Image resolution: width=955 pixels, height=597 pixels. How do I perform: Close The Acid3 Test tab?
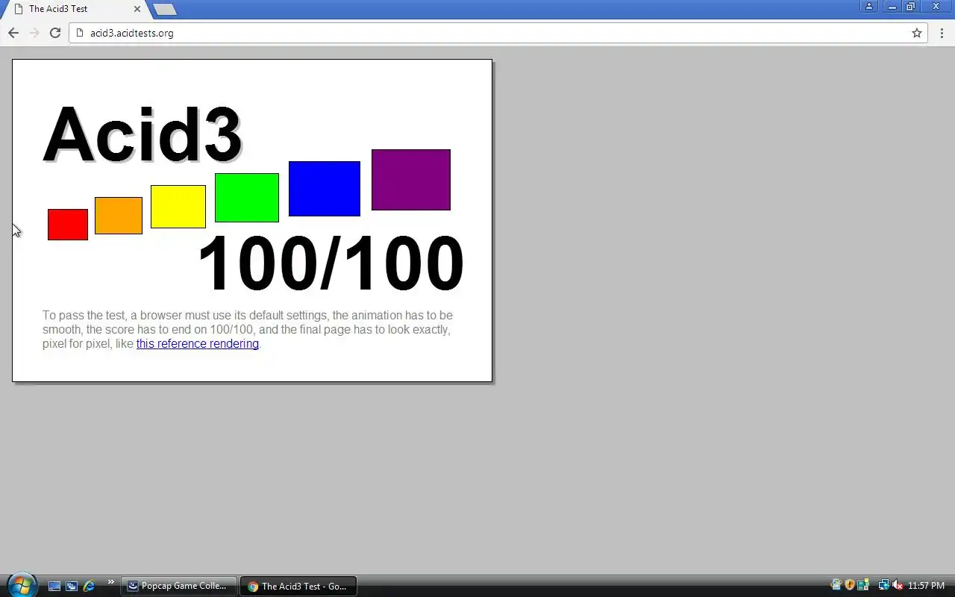click(x=137, y=9)
